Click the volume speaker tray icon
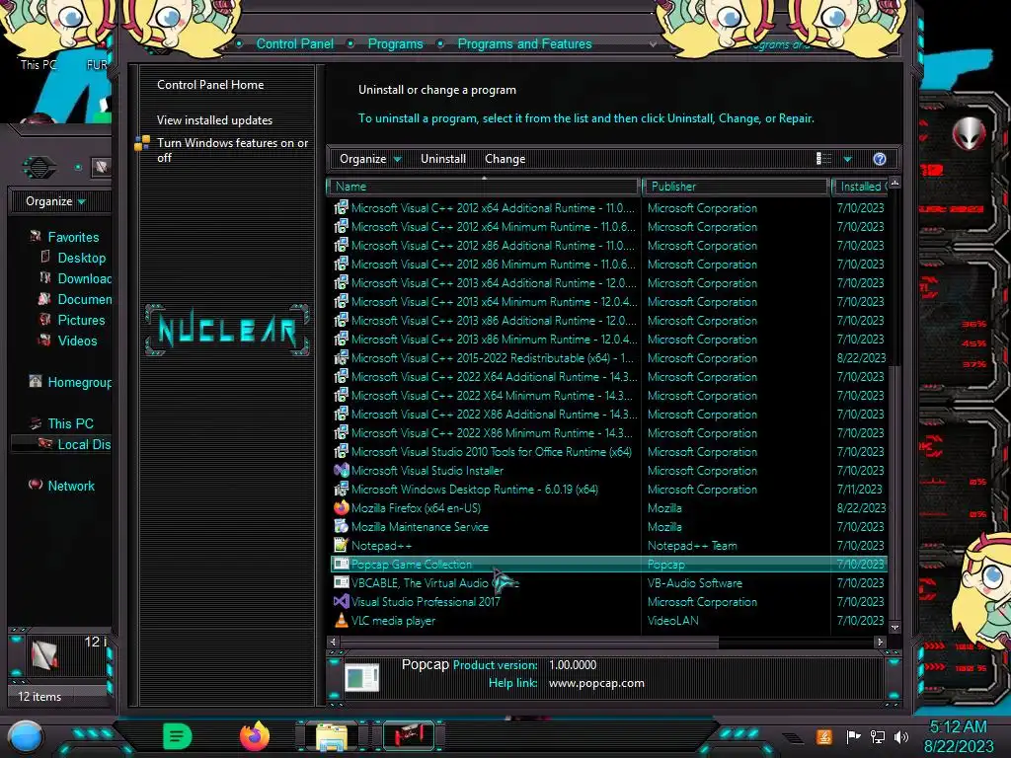 901,736
